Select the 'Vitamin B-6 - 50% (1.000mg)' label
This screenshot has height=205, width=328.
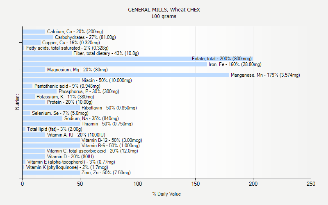(110, 146)
